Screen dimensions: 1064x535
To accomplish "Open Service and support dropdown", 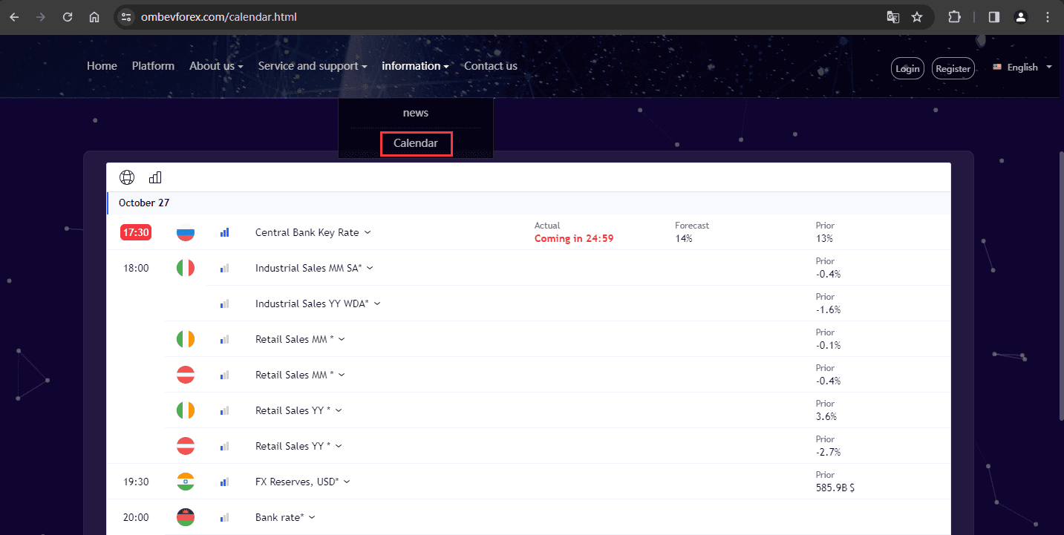I will point(313,66).
